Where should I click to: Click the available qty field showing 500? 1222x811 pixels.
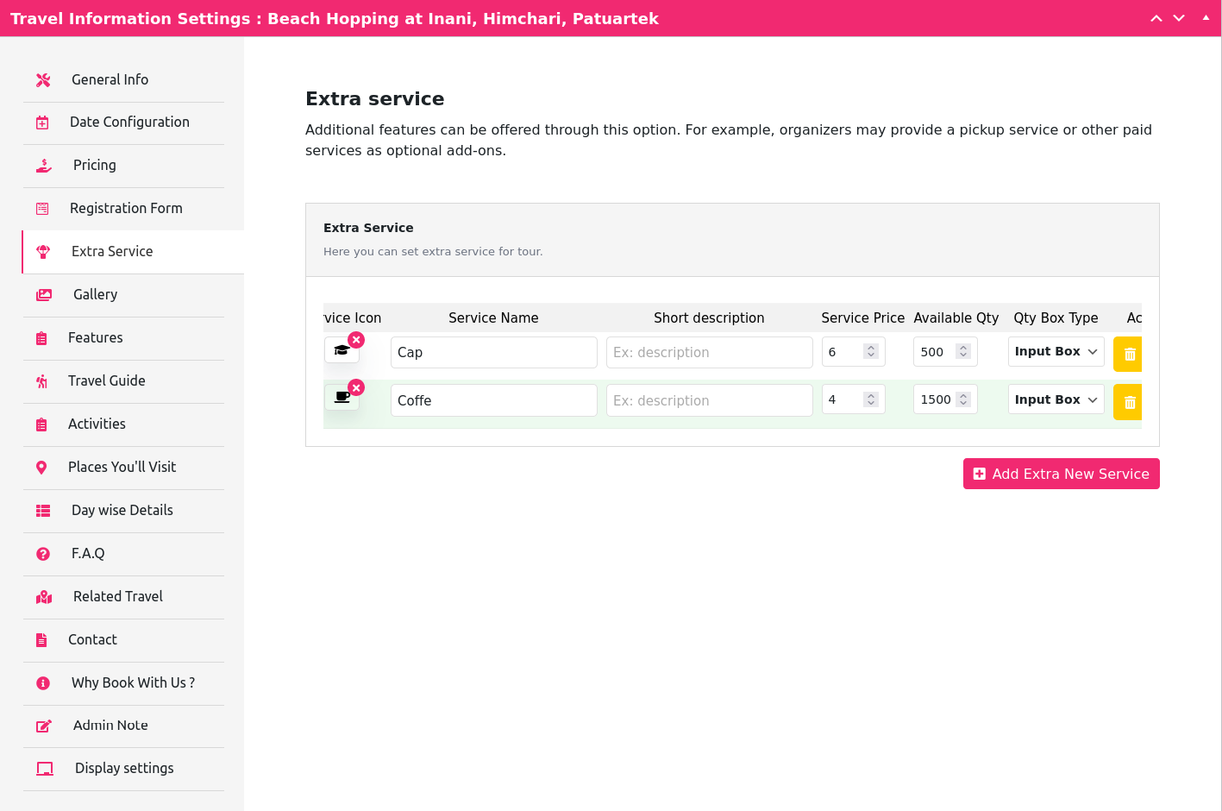[945, 351]
